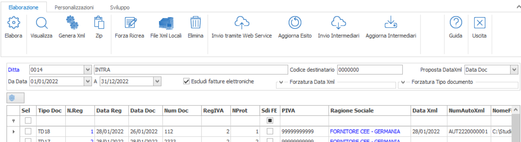
Task: Click N.Reg link 1 in TD18 row
Action: (x=92, y=131)
